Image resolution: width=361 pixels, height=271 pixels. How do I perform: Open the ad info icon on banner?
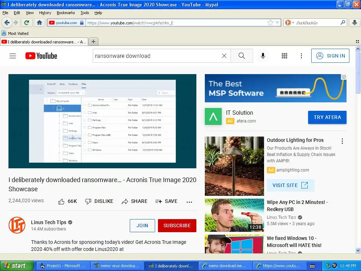click(x=343, y=77)
